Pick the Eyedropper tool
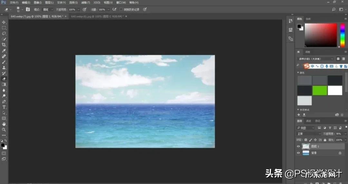Image resolution: width=348 pixels, height=184 pixels. [x=4, y=51]
